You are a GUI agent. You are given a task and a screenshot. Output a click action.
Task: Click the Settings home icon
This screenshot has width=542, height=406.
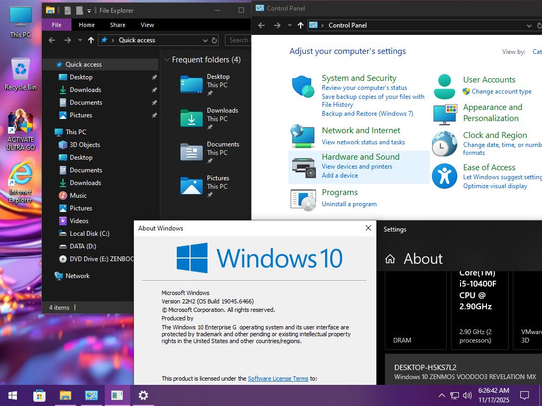390,259
